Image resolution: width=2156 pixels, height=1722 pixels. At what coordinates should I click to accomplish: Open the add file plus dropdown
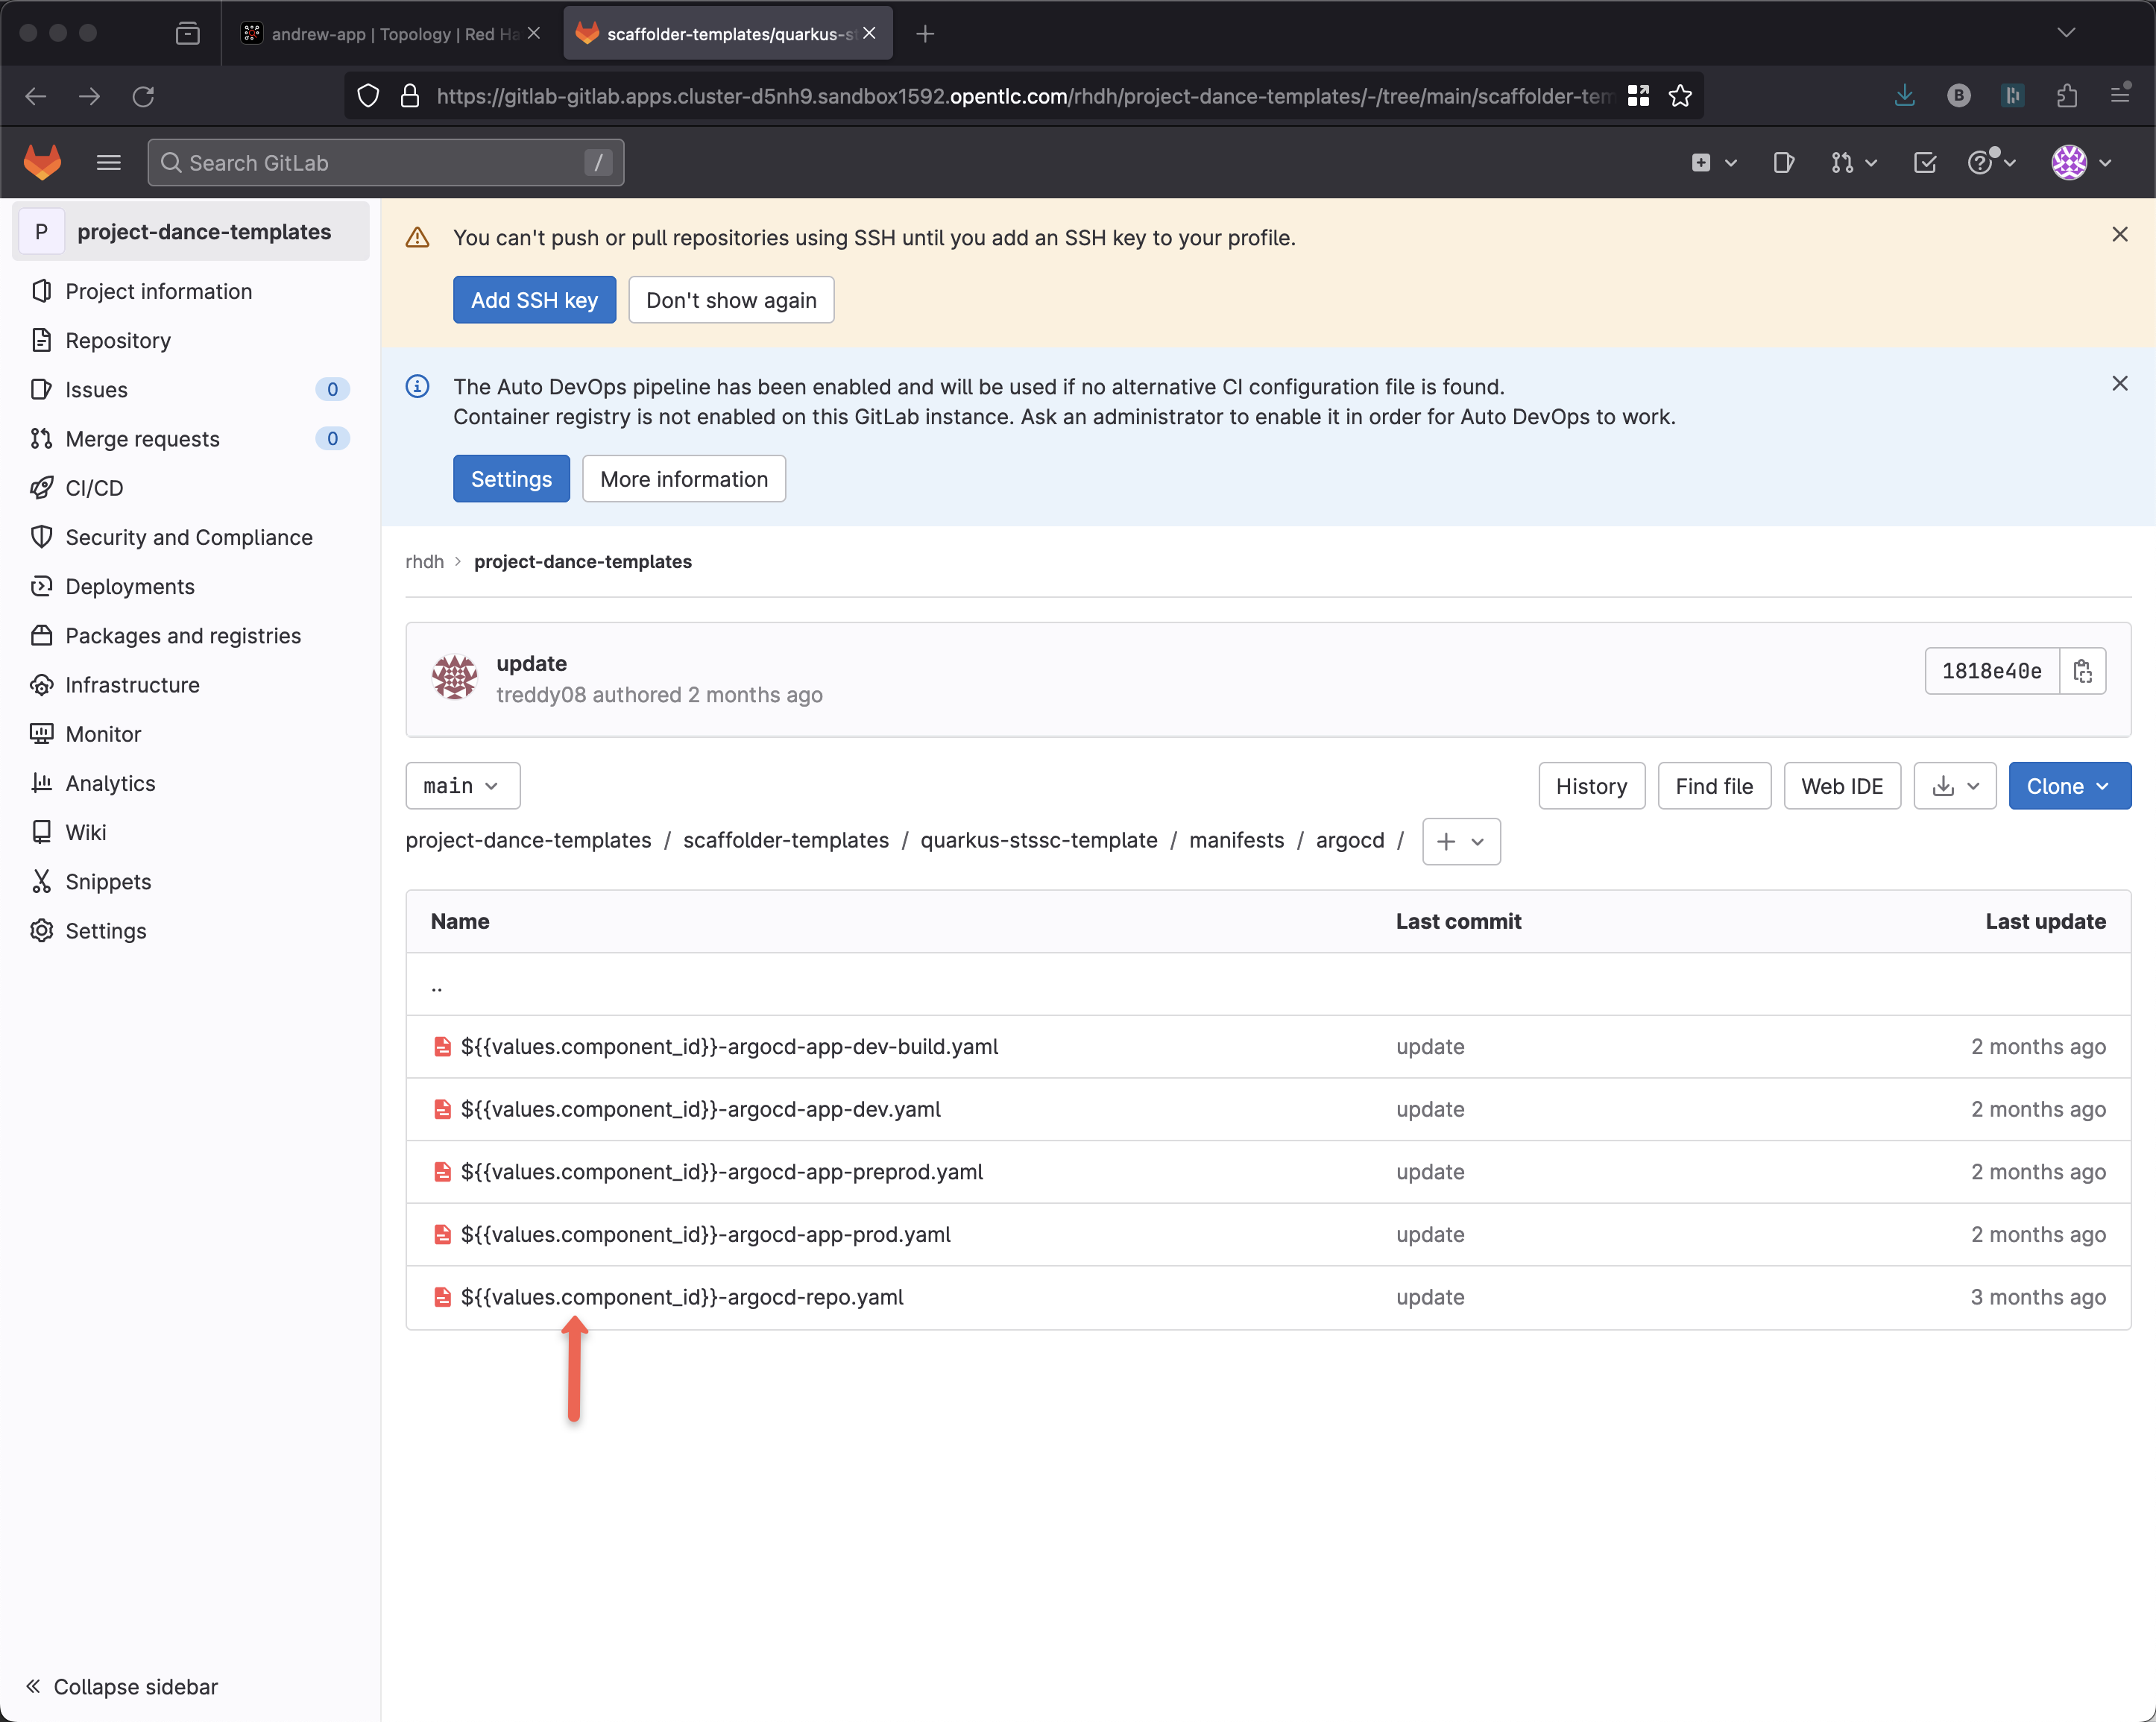pyautogui.click(x=1460, y=841)
